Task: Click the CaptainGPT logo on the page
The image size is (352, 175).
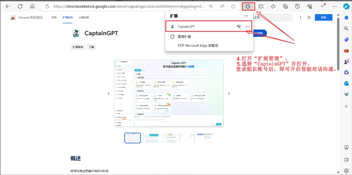Action: click(76, 33)
